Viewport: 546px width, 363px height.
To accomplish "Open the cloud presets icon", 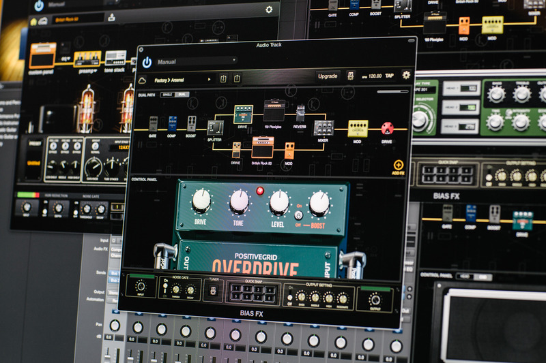I will [142, 80].
